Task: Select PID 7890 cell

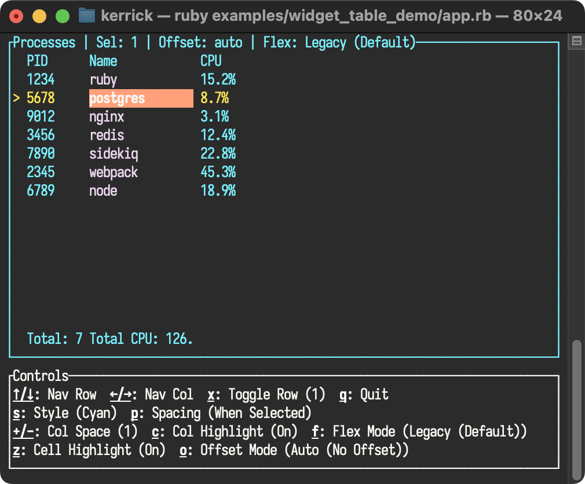Action: tap(41, 153)
